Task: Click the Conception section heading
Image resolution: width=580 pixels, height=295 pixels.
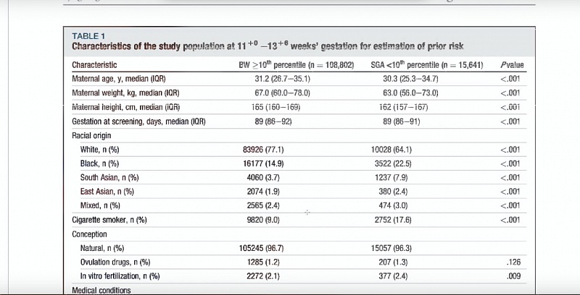Action: 89,234
